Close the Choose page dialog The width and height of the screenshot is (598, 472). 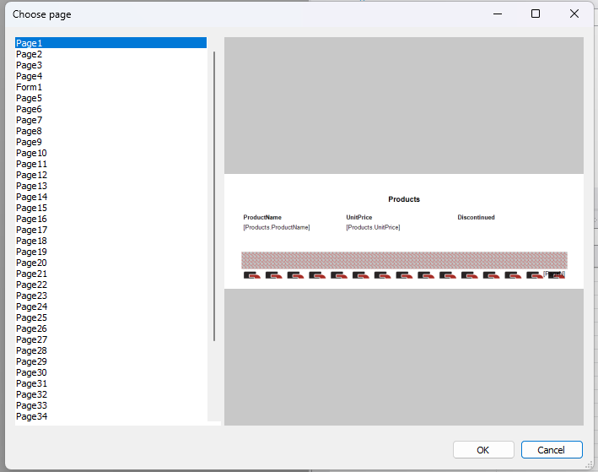[x=574, y=14]
